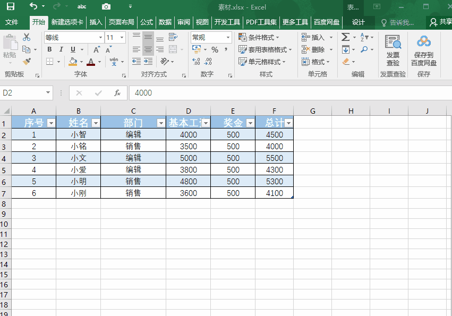Click the Copy icon in clipboard group
The image size is (452, 316).
point(26,49)
